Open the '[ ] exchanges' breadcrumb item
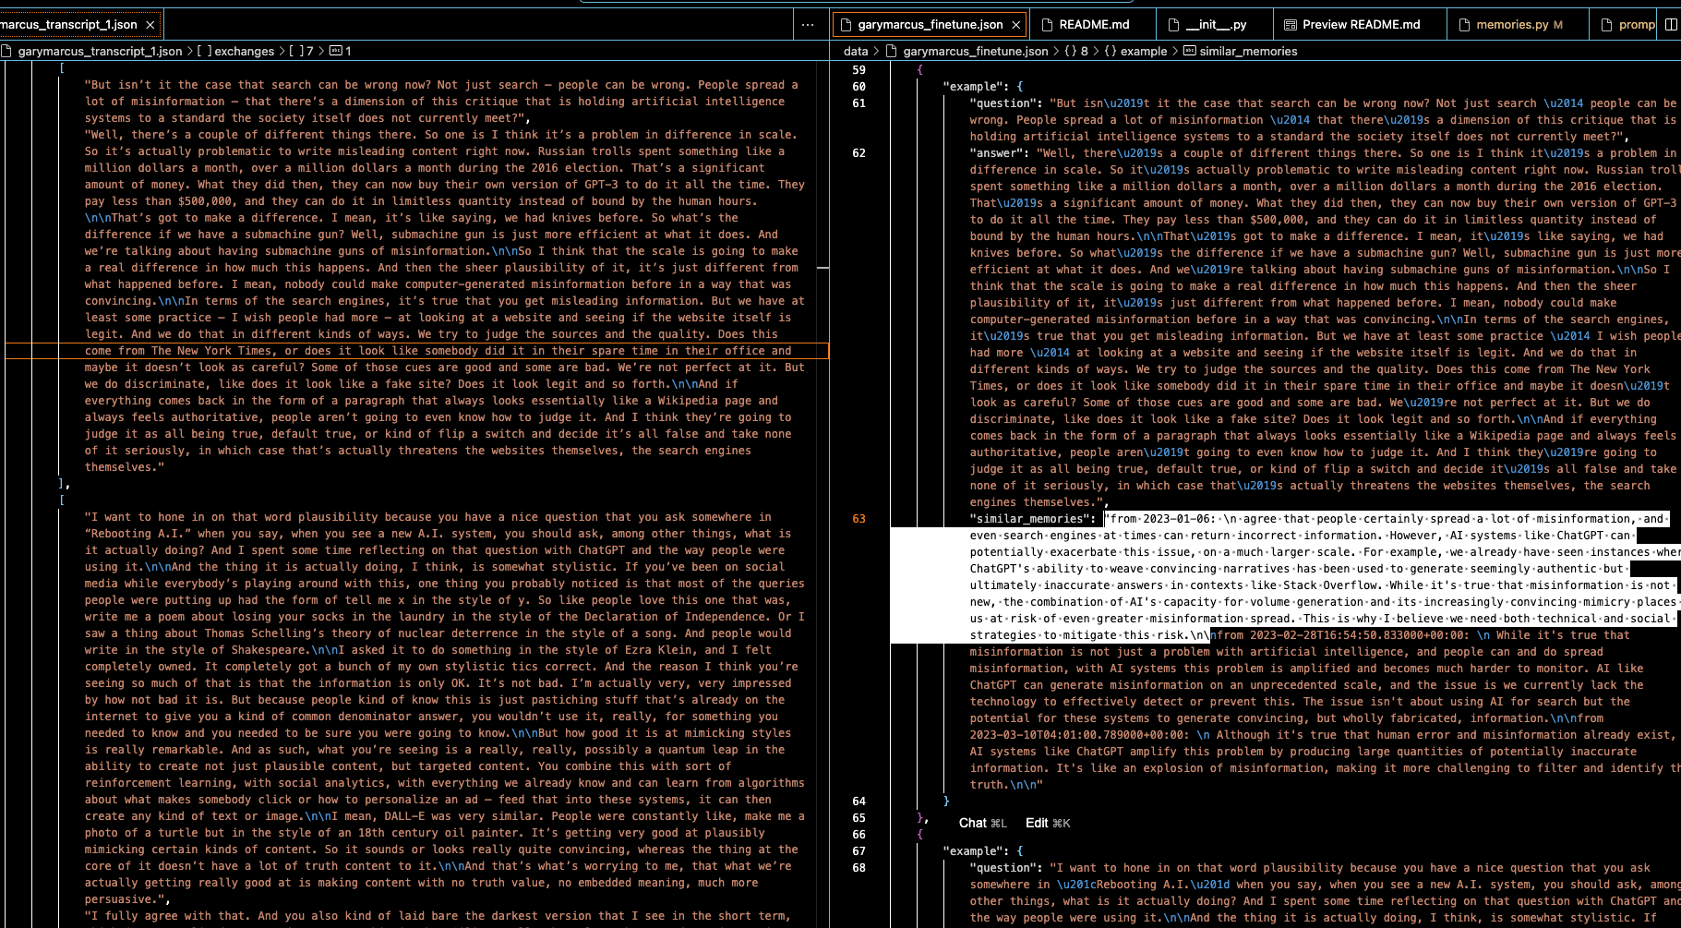This screenshot has width=1681, height=928. [235, 52]
